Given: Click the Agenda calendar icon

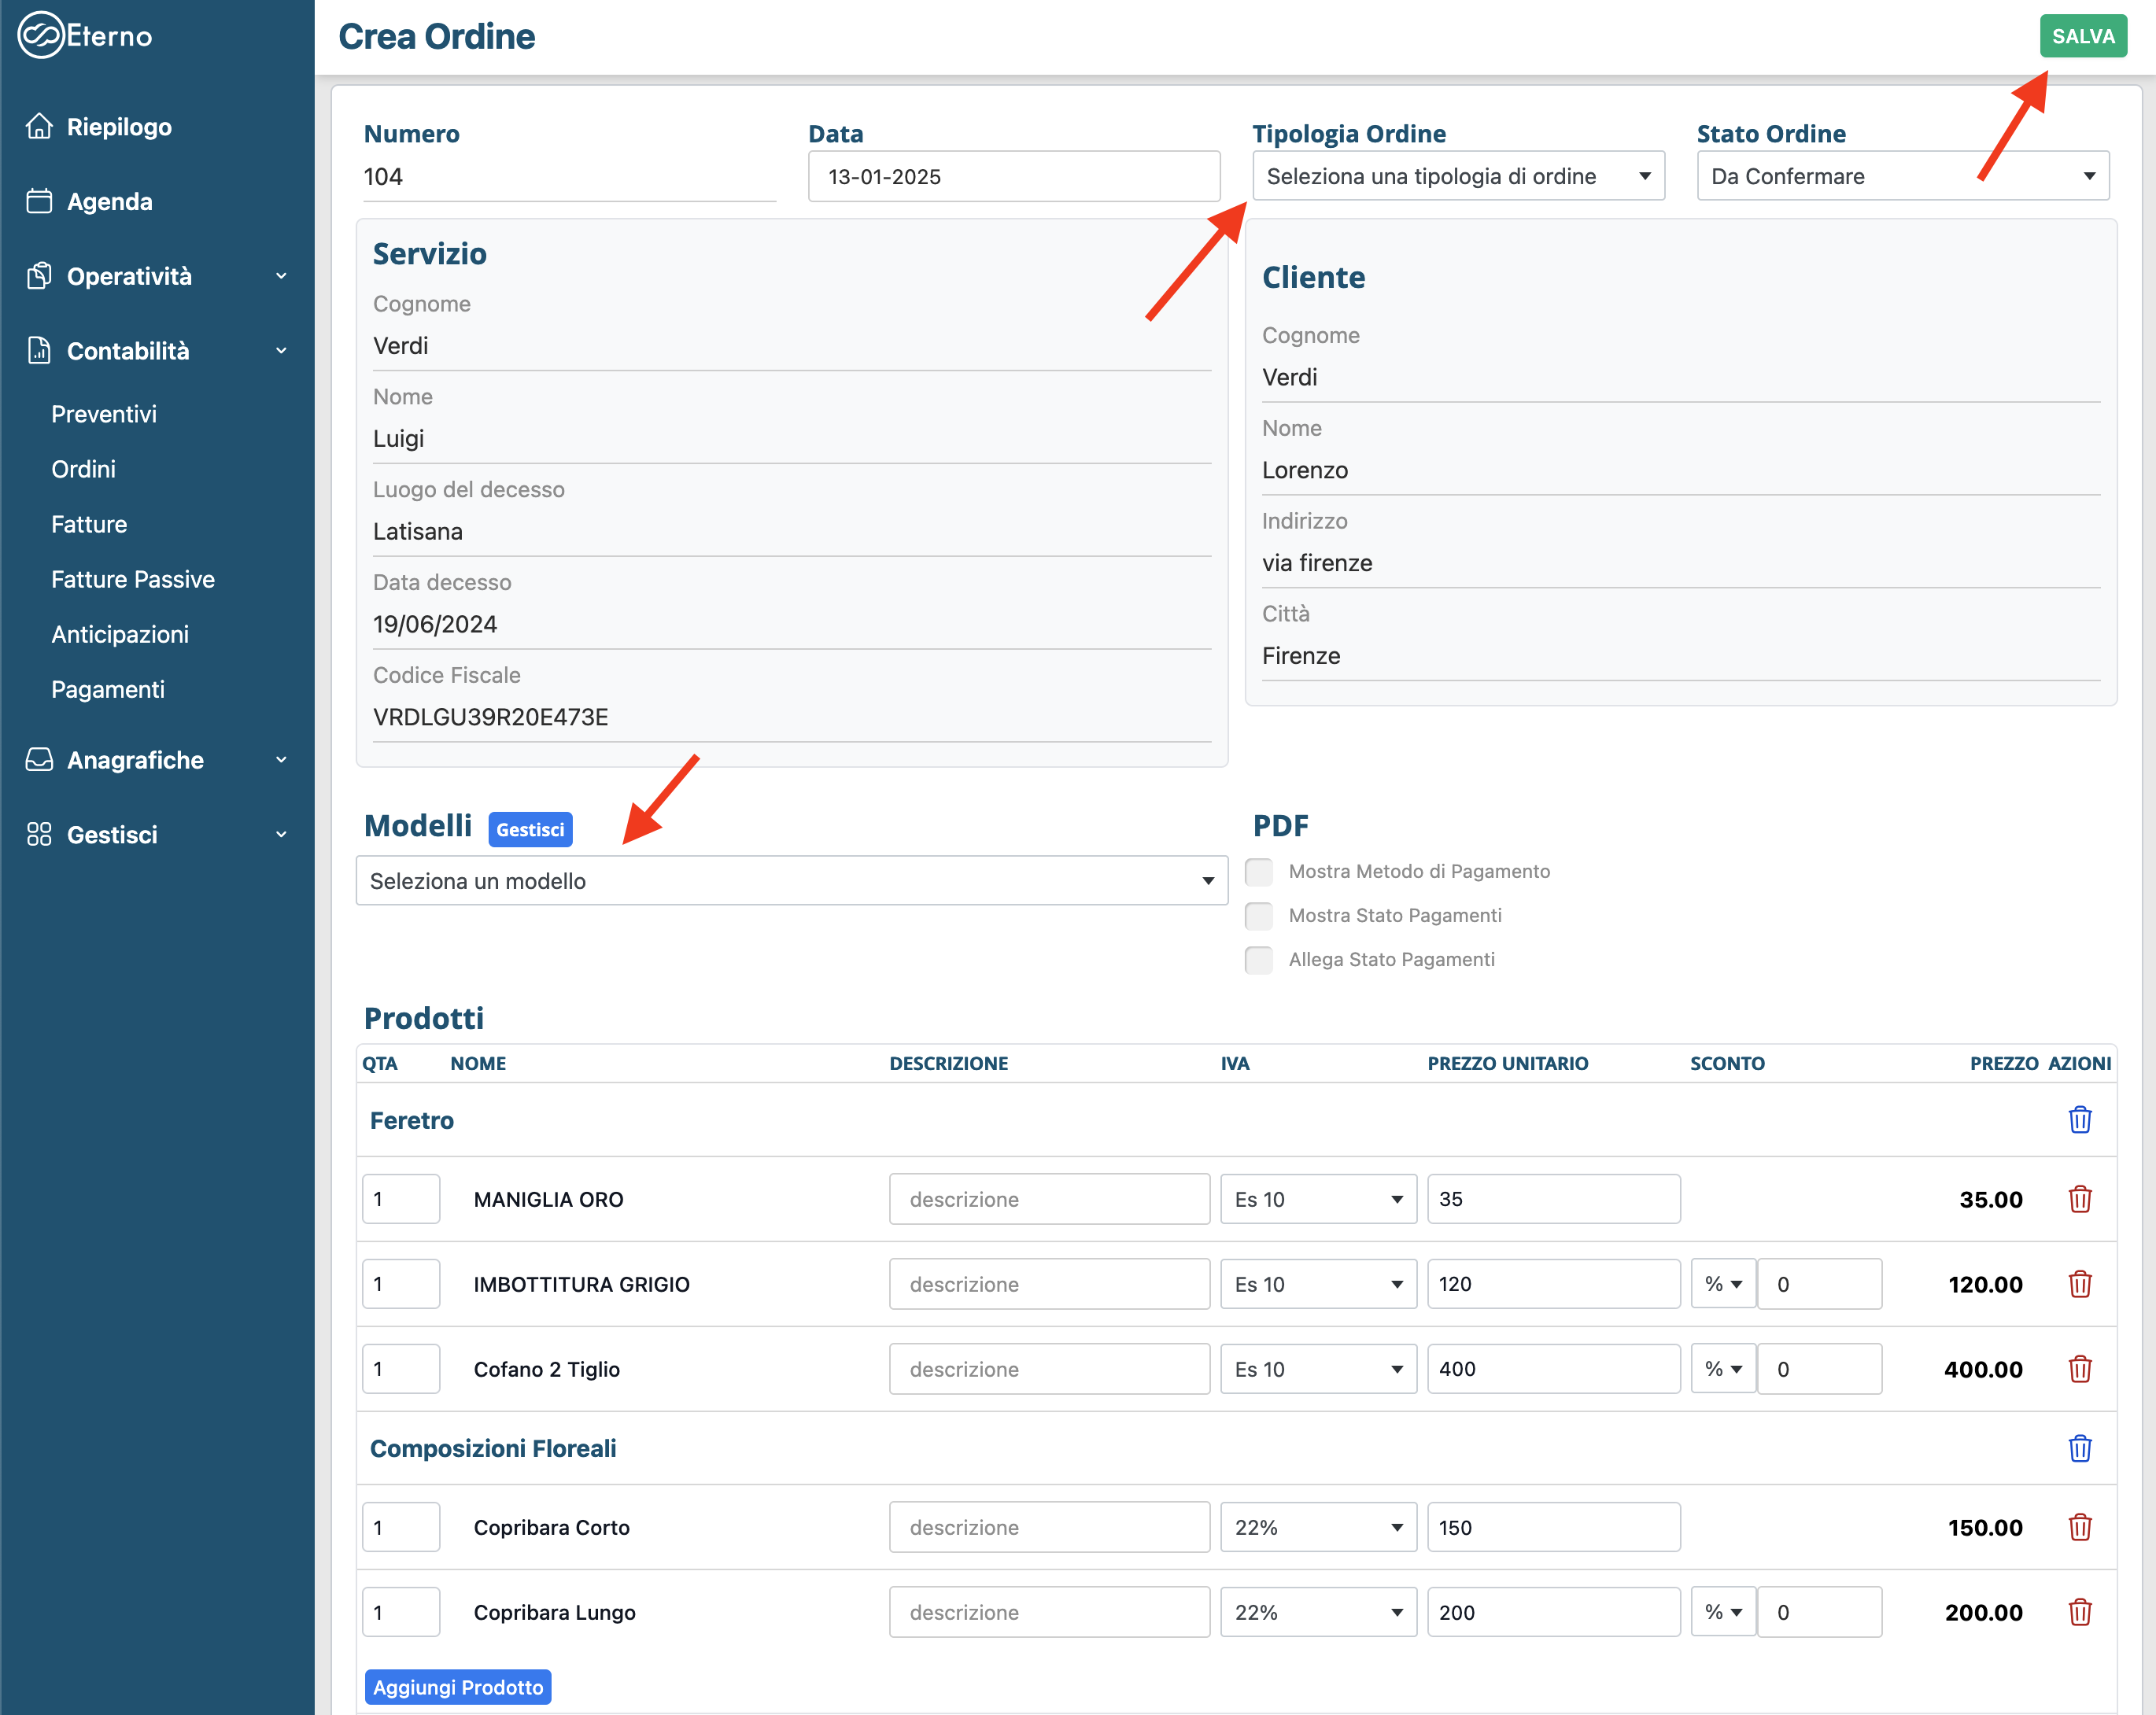Looking at the screenshot, I should 39,201.
